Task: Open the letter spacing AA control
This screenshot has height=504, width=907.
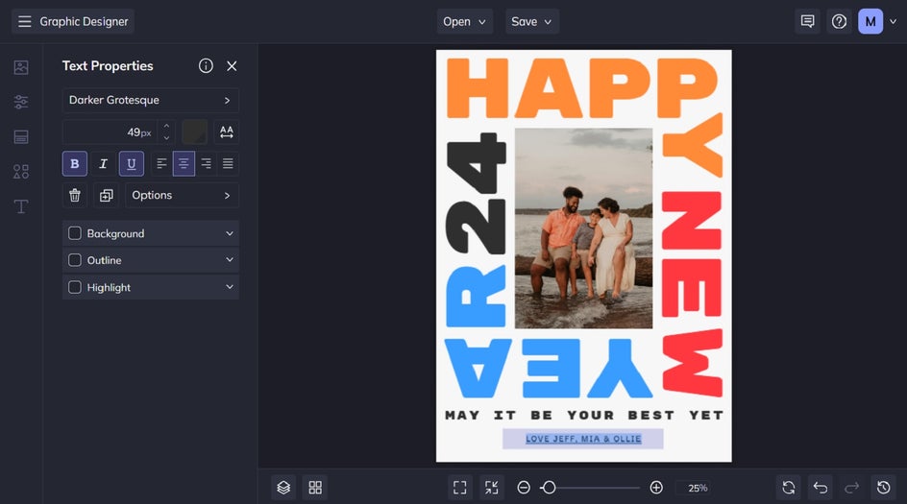Action: point(227,132)
